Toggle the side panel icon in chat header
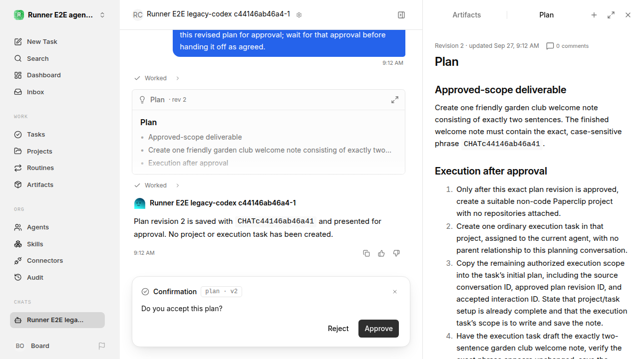Viewport: 639px width, 359px height. 401,15
